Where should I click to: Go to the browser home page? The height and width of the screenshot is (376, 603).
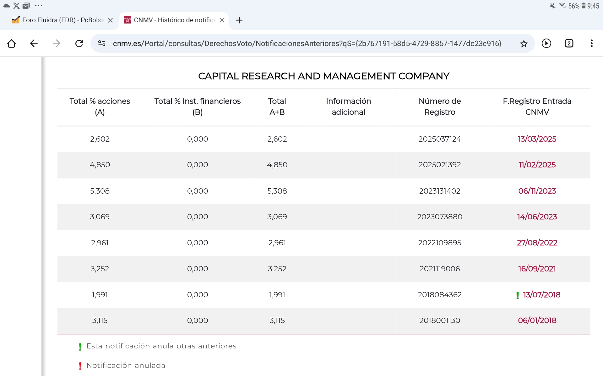[x=12, y=43]
